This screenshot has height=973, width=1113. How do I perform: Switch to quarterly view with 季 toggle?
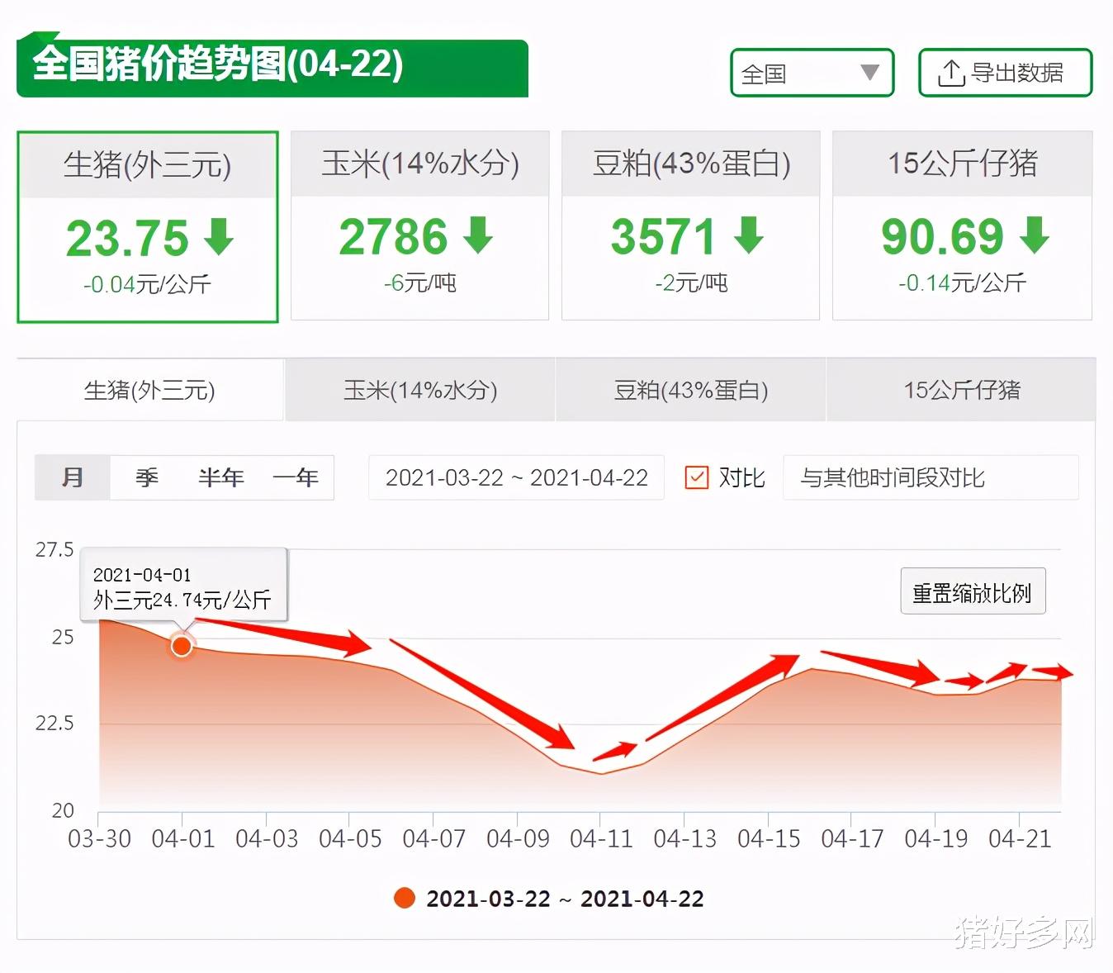click(145, 477)
